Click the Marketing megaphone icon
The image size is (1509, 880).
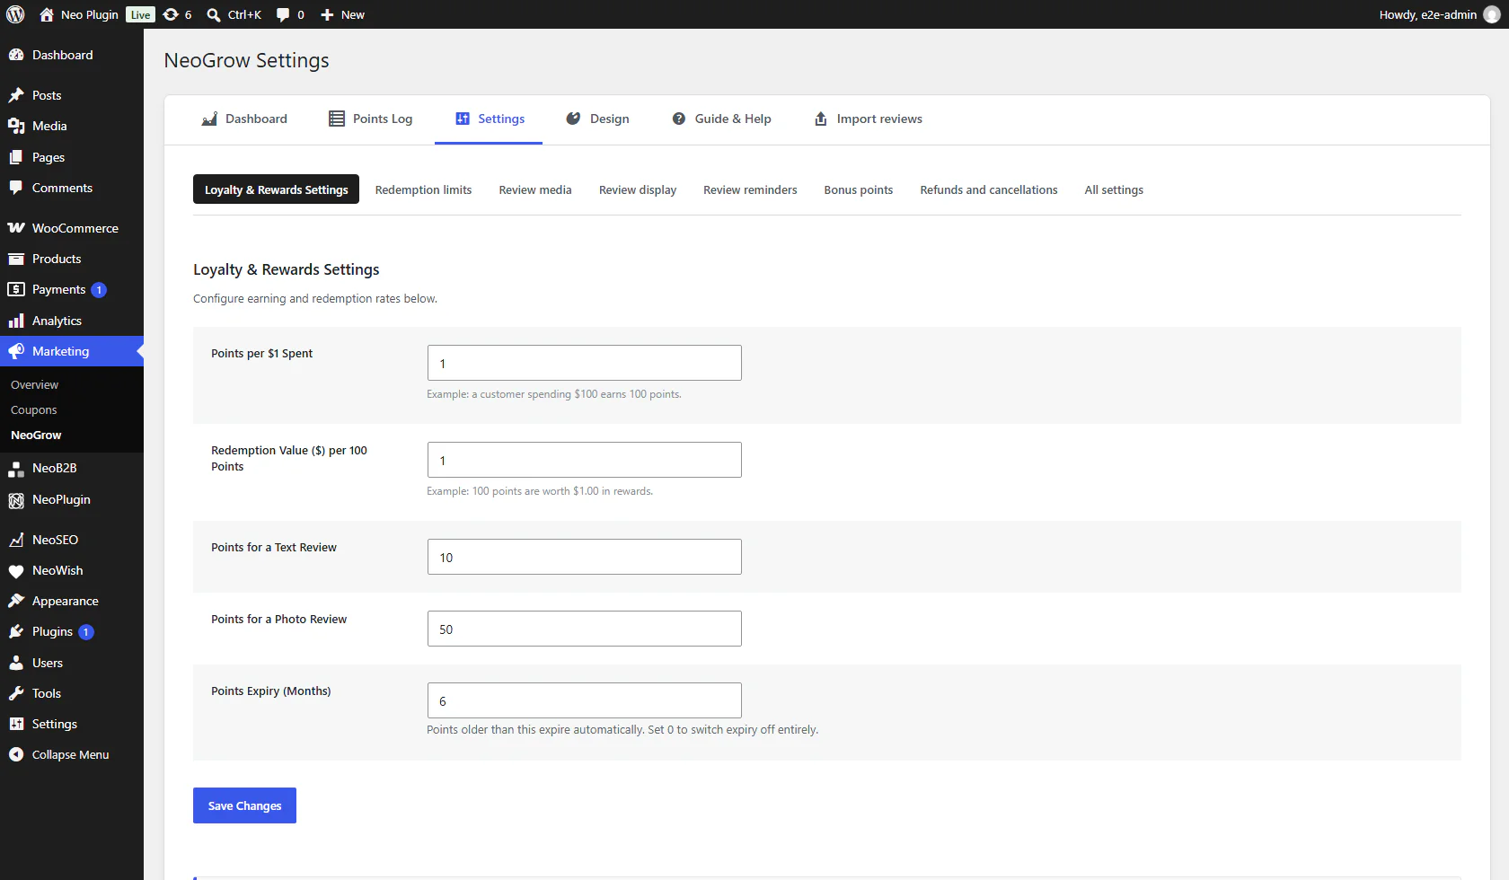click(16, 351)
